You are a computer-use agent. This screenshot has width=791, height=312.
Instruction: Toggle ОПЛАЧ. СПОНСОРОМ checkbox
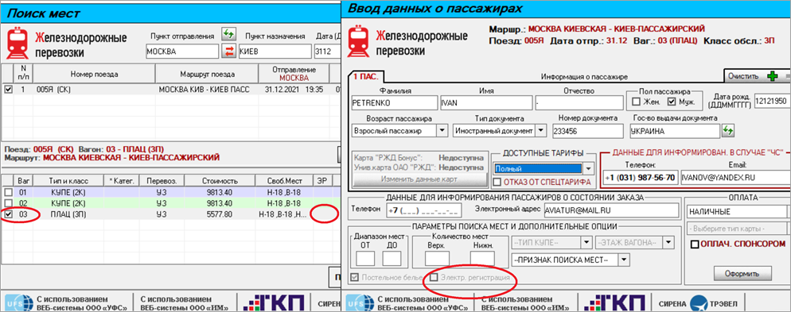pos(696,244)
